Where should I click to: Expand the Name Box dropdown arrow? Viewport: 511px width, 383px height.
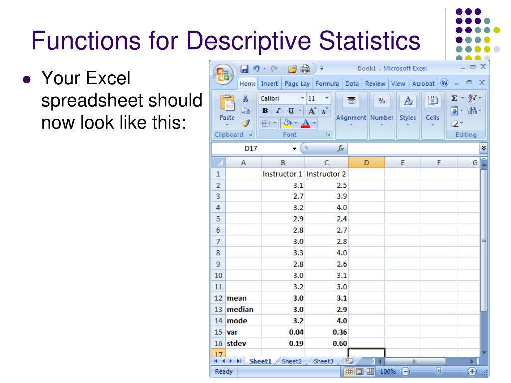click(x=294, y=148)
